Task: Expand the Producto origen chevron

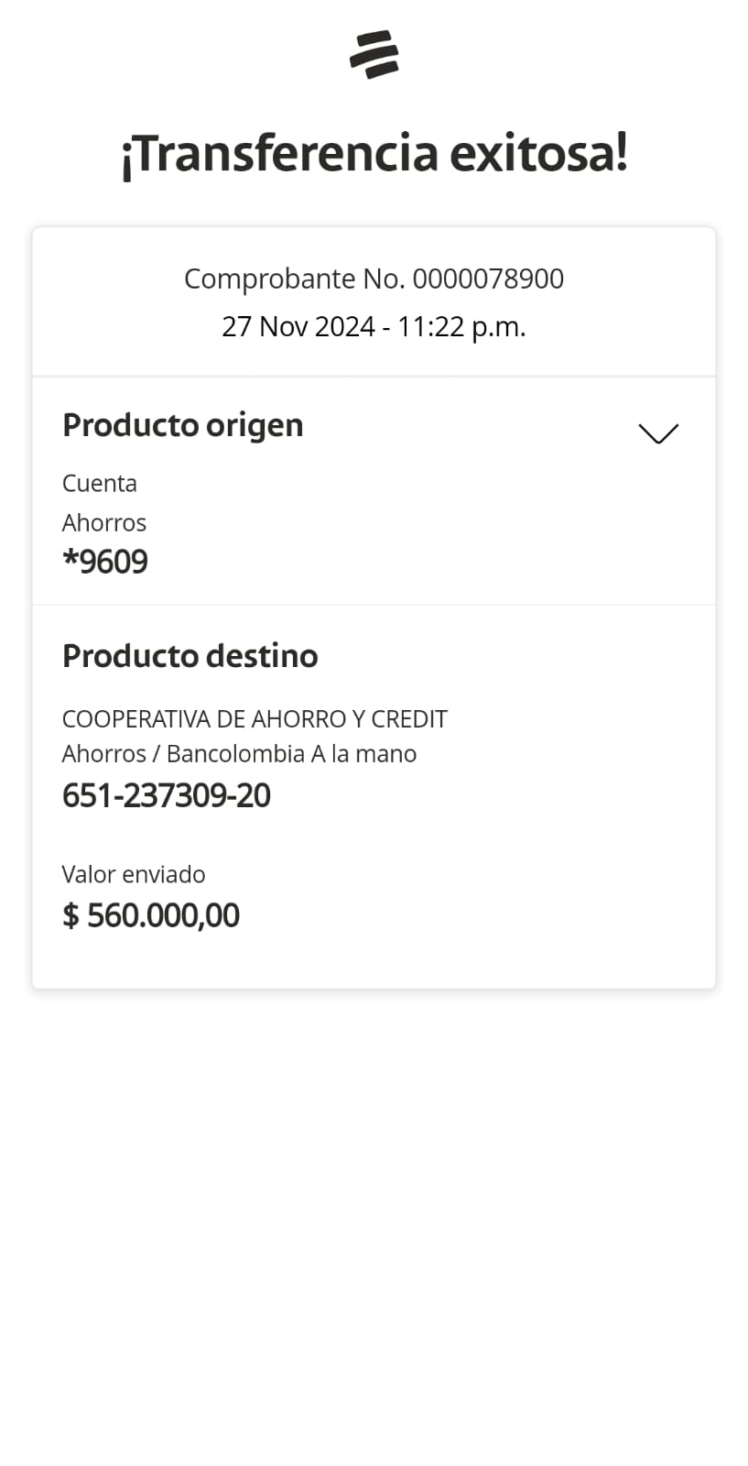Action: [657, 433]
